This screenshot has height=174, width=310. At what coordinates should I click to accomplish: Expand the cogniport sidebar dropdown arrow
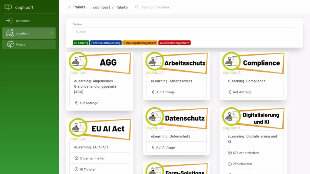pos(51,33)
